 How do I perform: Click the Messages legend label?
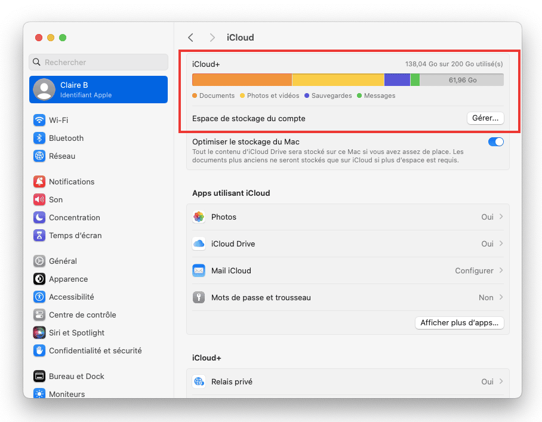click(380, 96)
